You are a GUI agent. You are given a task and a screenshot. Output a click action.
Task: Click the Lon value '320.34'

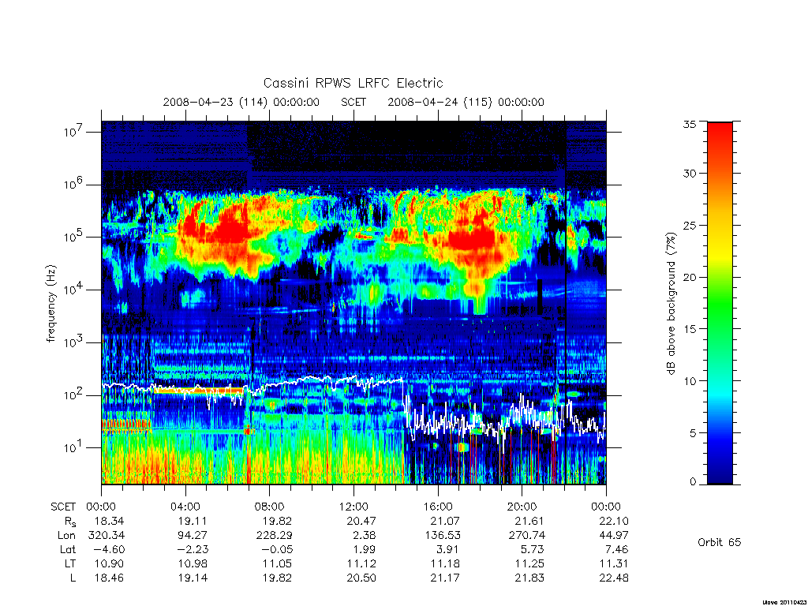107,536
